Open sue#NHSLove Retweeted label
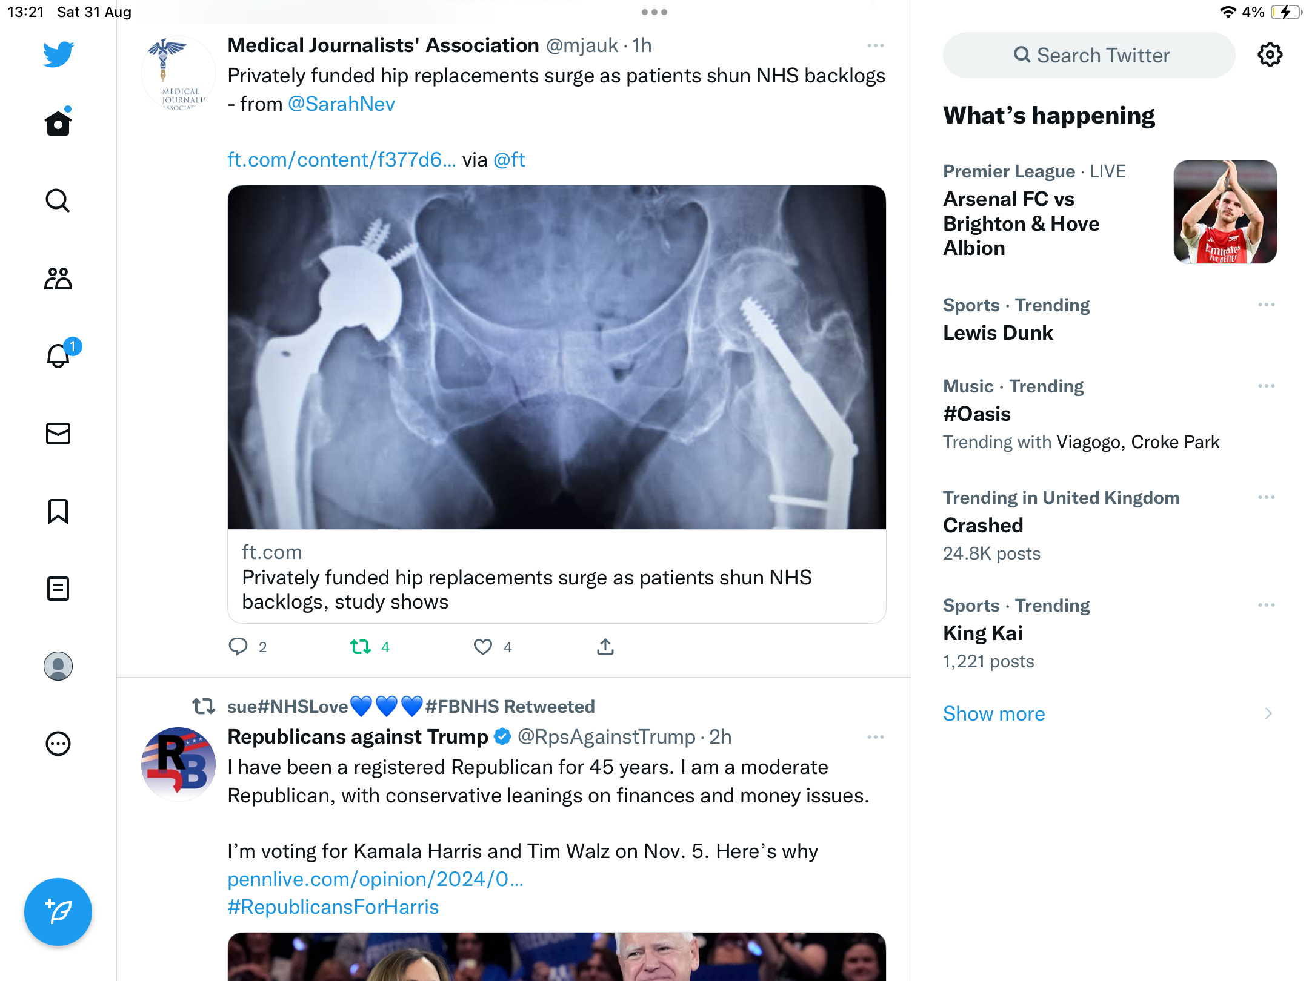The height and width of the screenshot is (981, 1309). [411, 707]
